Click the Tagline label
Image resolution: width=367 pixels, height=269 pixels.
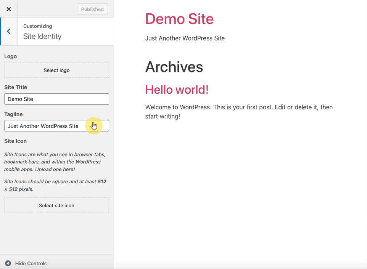click(13, 114)
